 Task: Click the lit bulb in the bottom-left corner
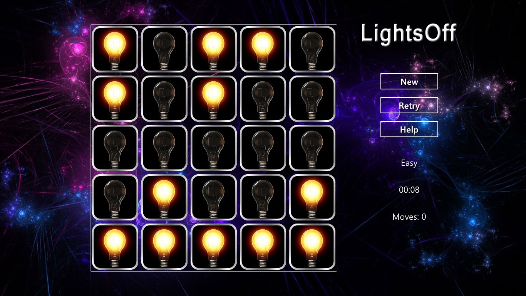pos(115,247)
